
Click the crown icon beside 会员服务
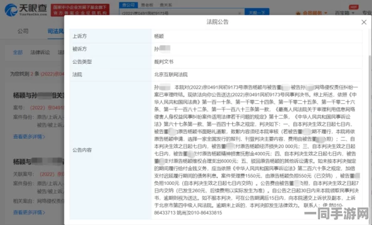point(298,13)
